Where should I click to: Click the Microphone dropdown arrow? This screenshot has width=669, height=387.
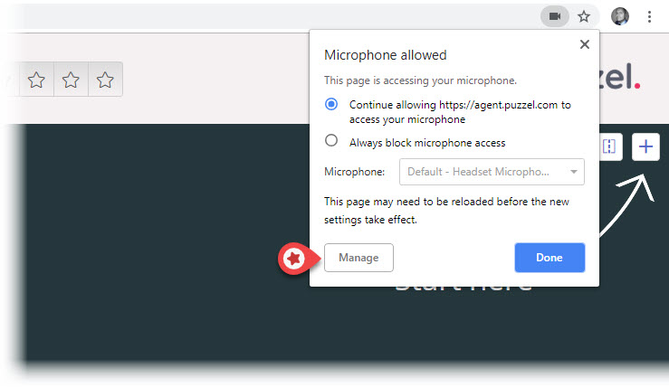pyautogui.click(x=573, y=172)
